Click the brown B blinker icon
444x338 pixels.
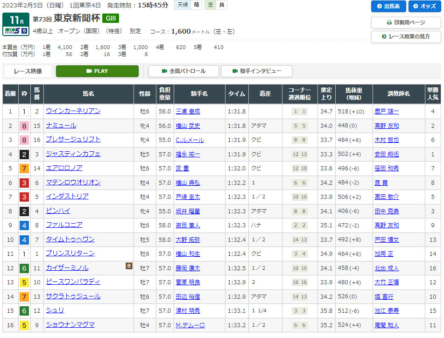click(129, 266)
